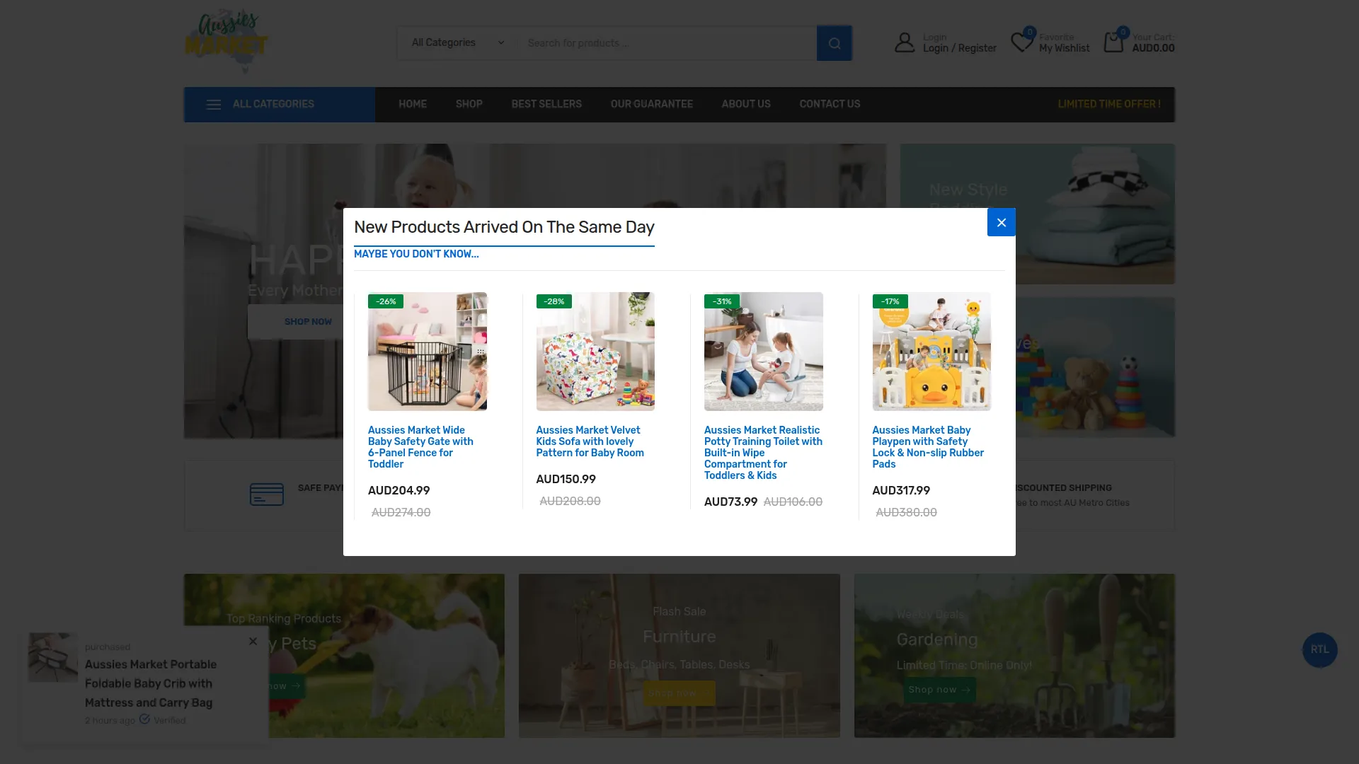
Task: Click the AUD317.99 price
Action: [x=901, y=490]
